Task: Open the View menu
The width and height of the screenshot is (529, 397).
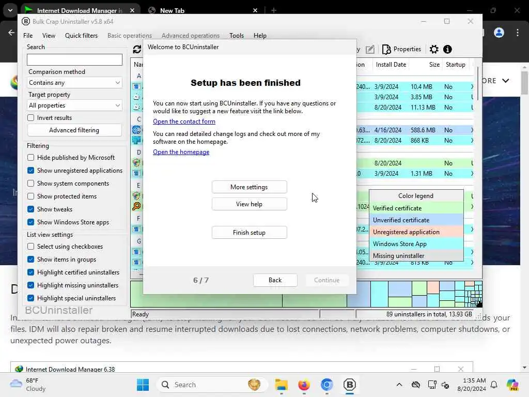Action: click(x=49, y=36)
